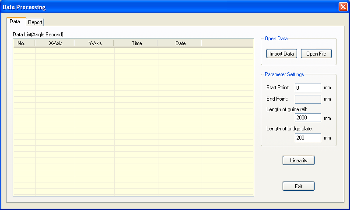Image resolution: width=350 pixels, height=210 pixels.
Task: Switch to the Report tab
Action: [x=35, y=22]
